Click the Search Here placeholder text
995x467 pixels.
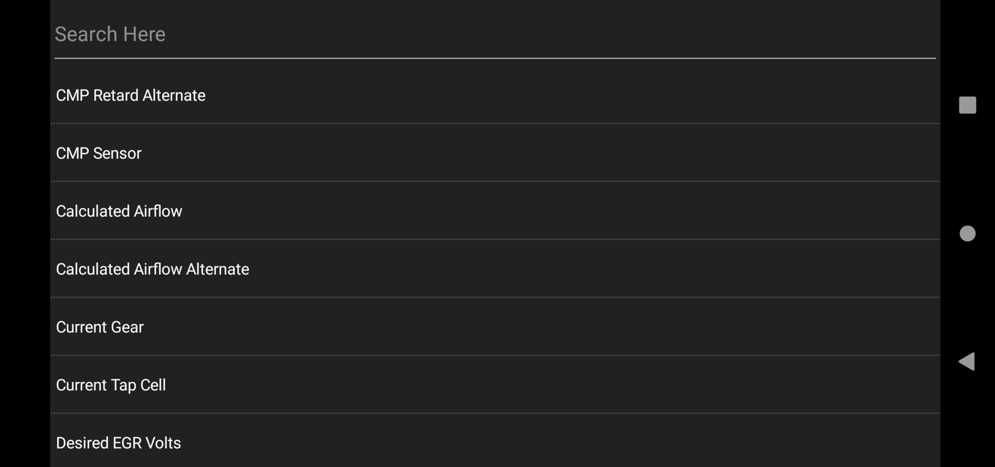(110, 34)
